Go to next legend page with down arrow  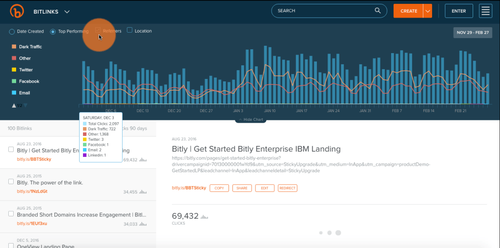(25, 105)
